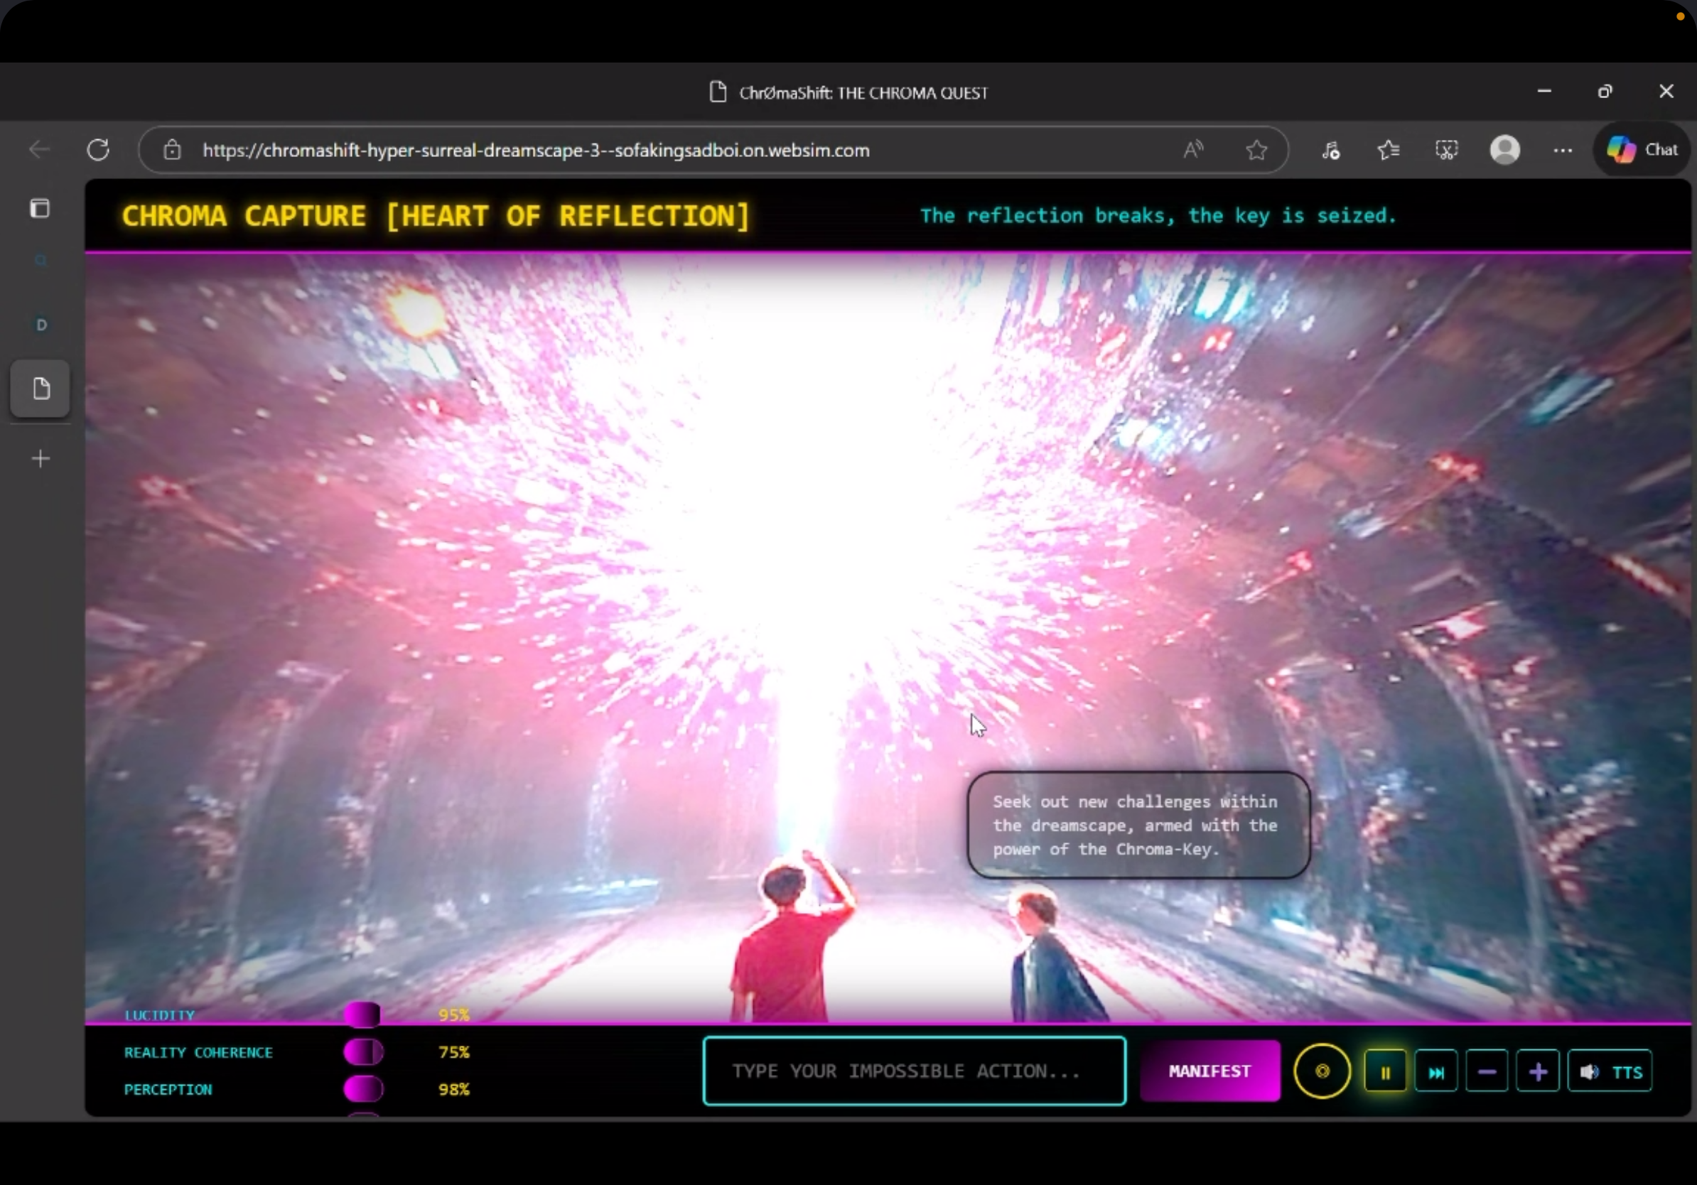Click the Reality Coherence bar

[x=363, y=1052]
